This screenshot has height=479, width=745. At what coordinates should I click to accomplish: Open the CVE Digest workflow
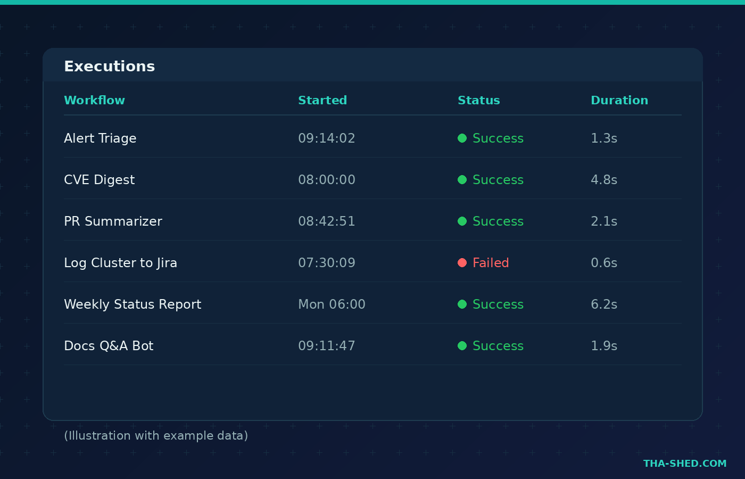click(100, 180)
